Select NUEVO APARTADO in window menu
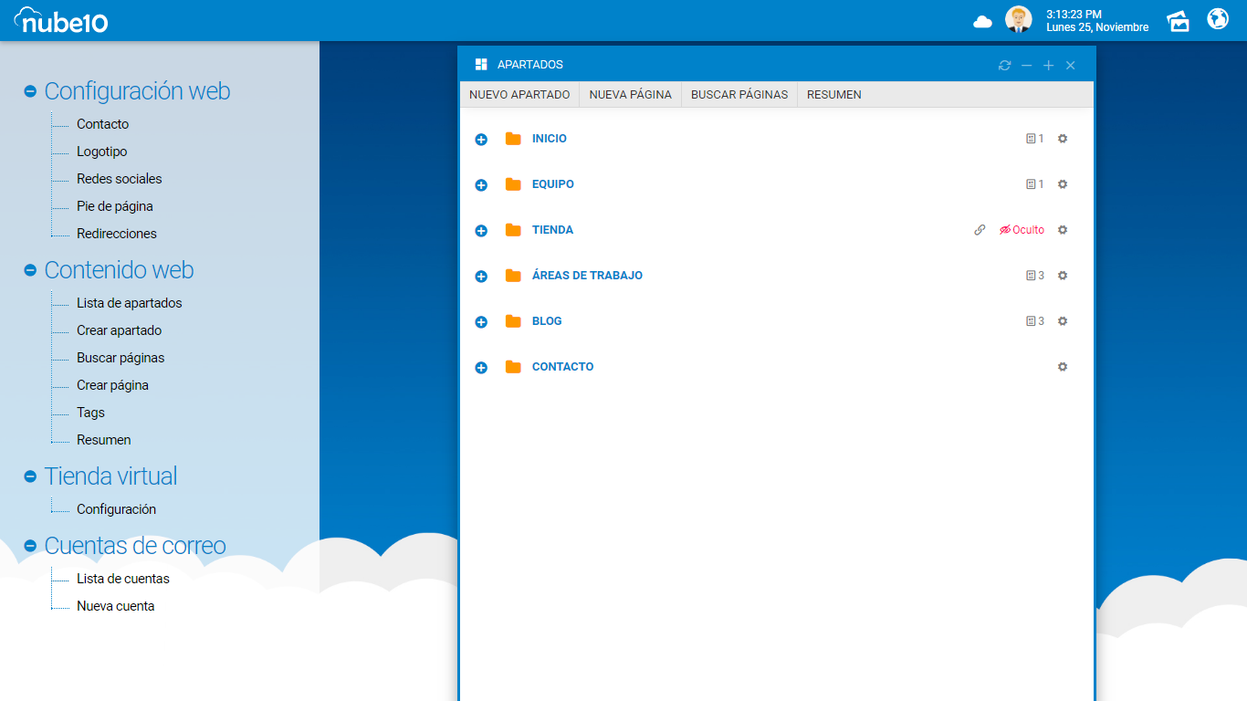This screenshot has height=701, width=1247. click(x=519, y=95)
